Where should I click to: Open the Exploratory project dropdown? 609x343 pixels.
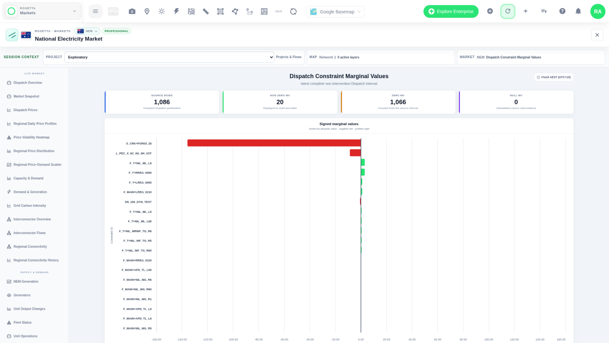pyautogui.click(x=169, y=57)
